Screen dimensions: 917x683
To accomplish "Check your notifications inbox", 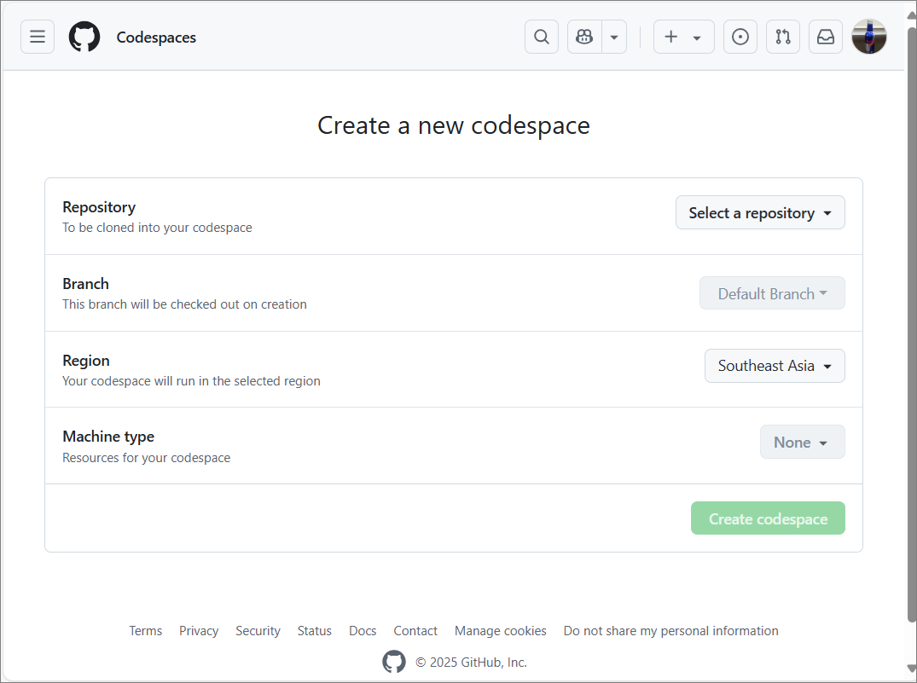I will coord(825,37).
